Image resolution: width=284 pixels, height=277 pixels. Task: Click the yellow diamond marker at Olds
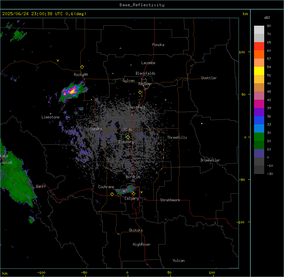(128, 137)
